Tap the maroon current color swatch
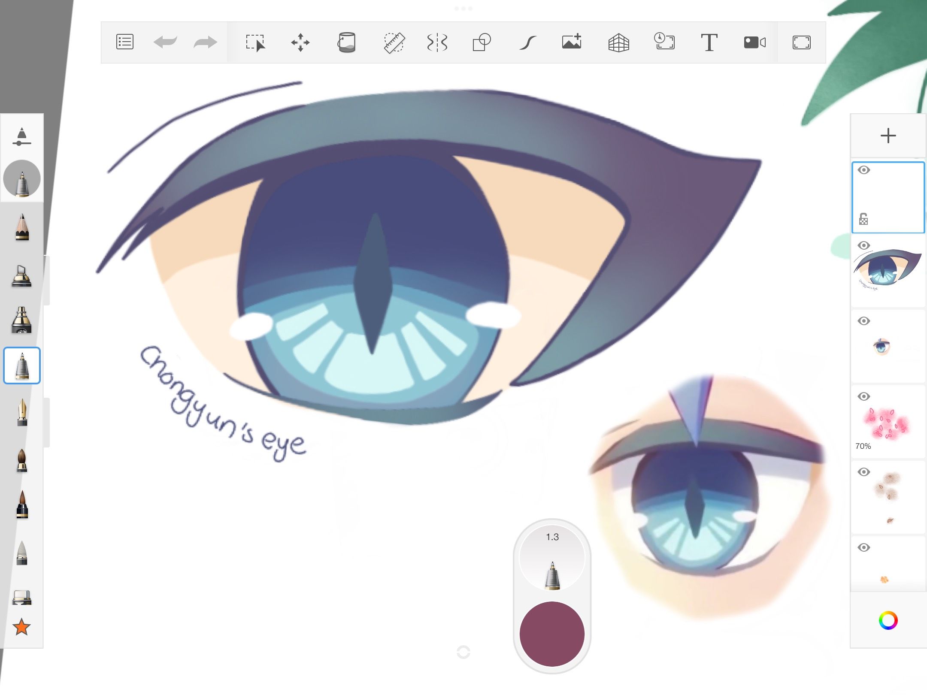Screen dimensions: 927x695 [552, 634]
